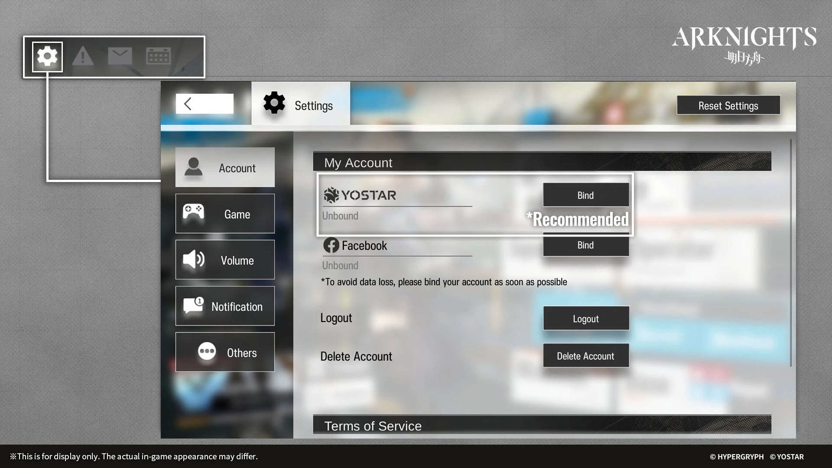Click the Facebook logo icon
This screenshot has width=832, height=468.
click(331, 245)
